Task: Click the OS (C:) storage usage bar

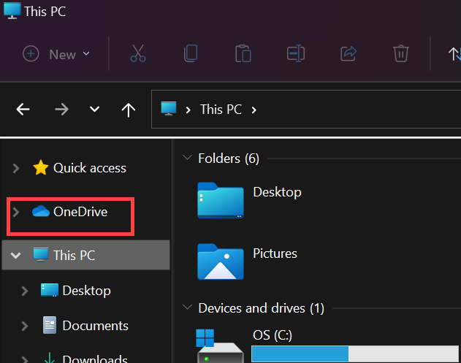Action: [x=355, y=354]
